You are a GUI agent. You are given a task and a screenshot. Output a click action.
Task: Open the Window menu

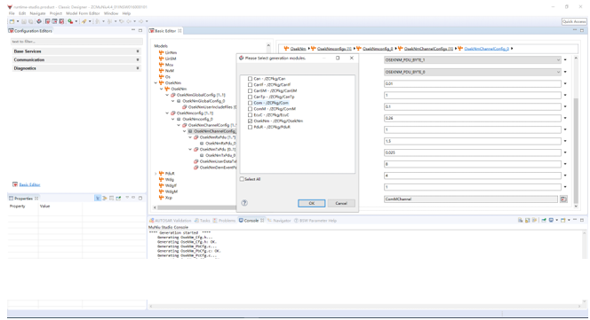(111, 13)
